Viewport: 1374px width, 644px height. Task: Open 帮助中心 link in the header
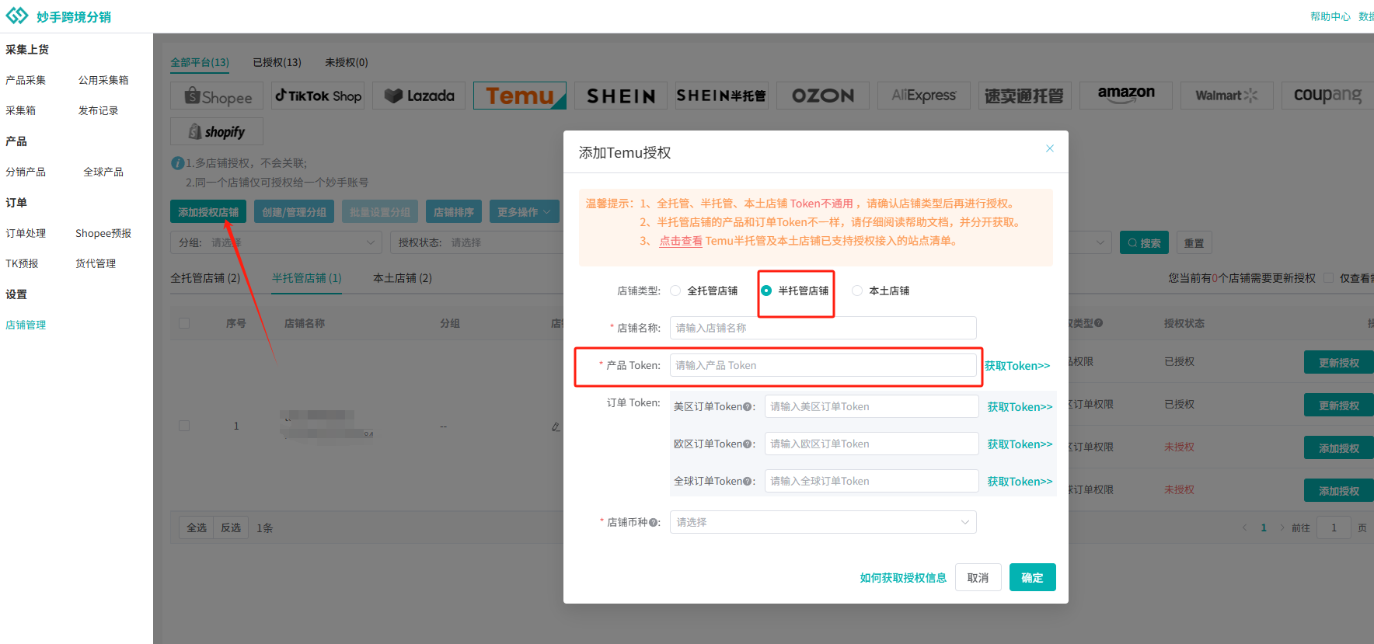tap(1330, 16)
